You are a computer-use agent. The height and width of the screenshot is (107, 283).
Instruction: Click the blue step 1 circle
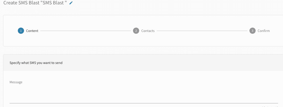(x=21, y=31)
